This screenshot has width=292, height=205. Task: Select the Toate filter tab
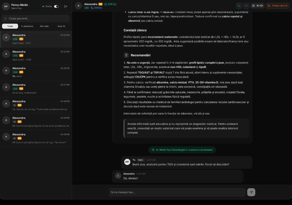tap(10, 26)
